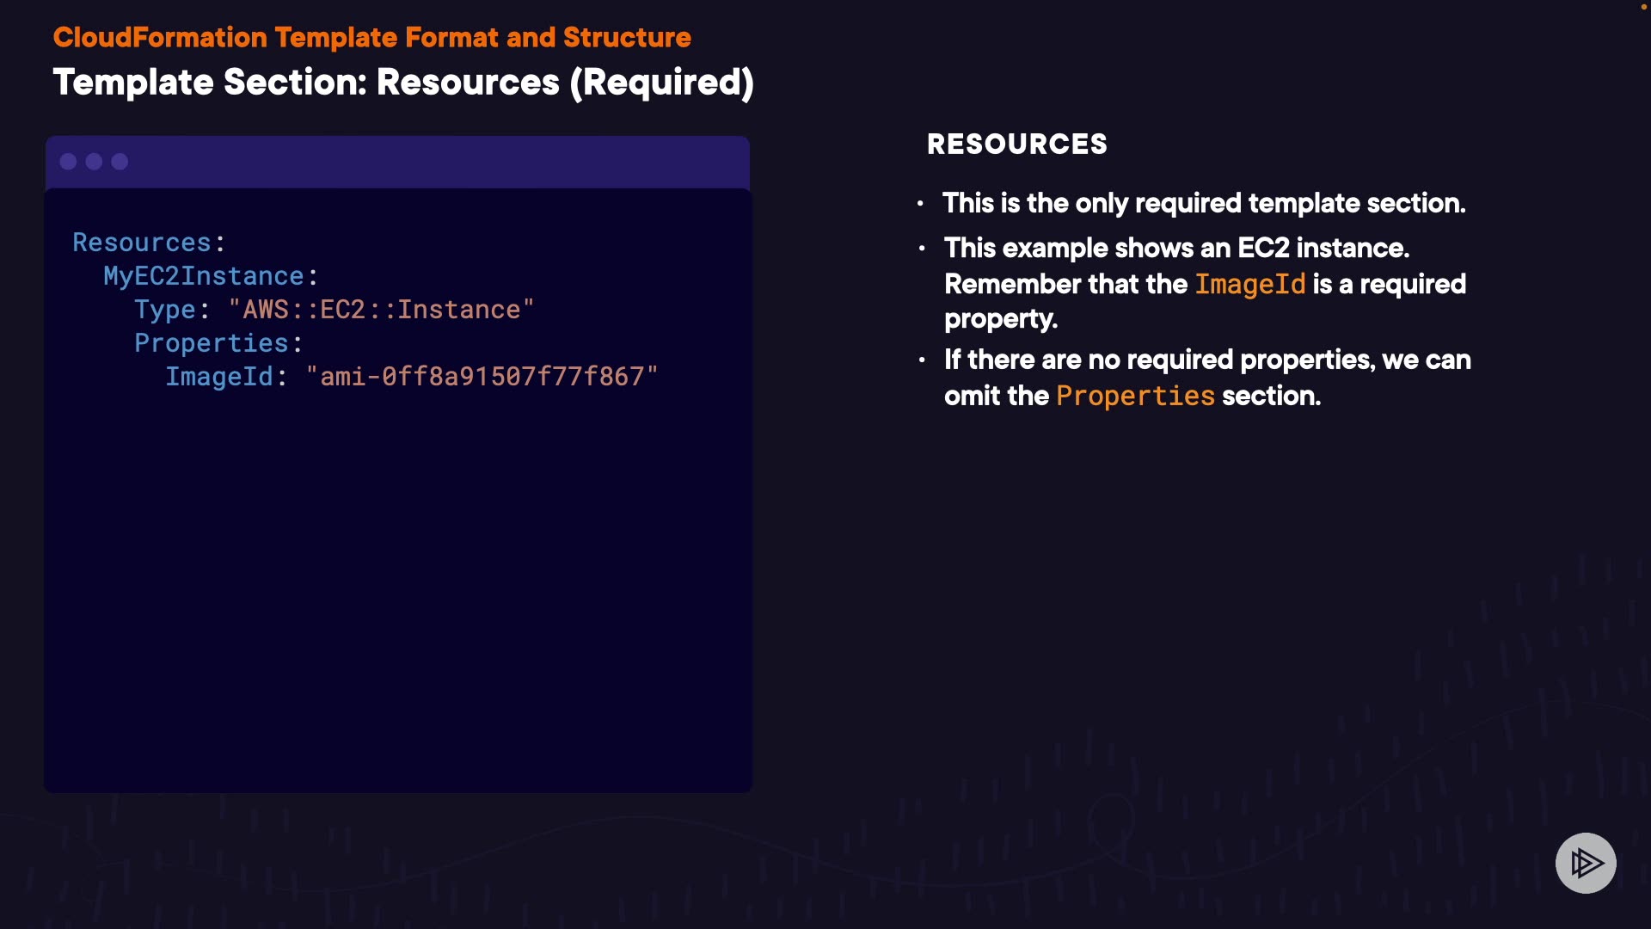Viewport: 1651px width, 929px height.
Task: Click the orange CloudFormation Template Format heading
Action: coord(371,38)
